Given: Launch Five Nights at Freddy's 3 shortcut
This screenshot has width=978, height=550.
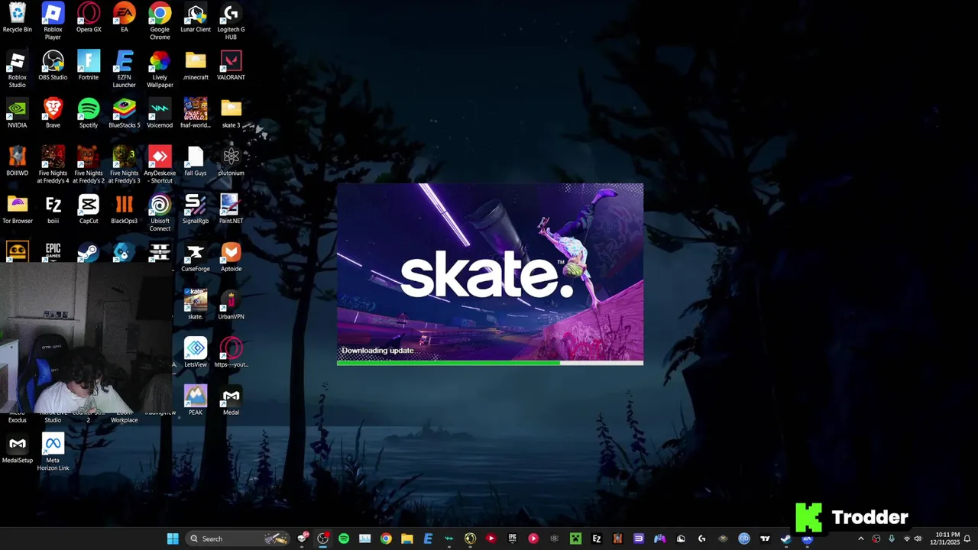Looking at the screenshot, I should click(124, 165).
